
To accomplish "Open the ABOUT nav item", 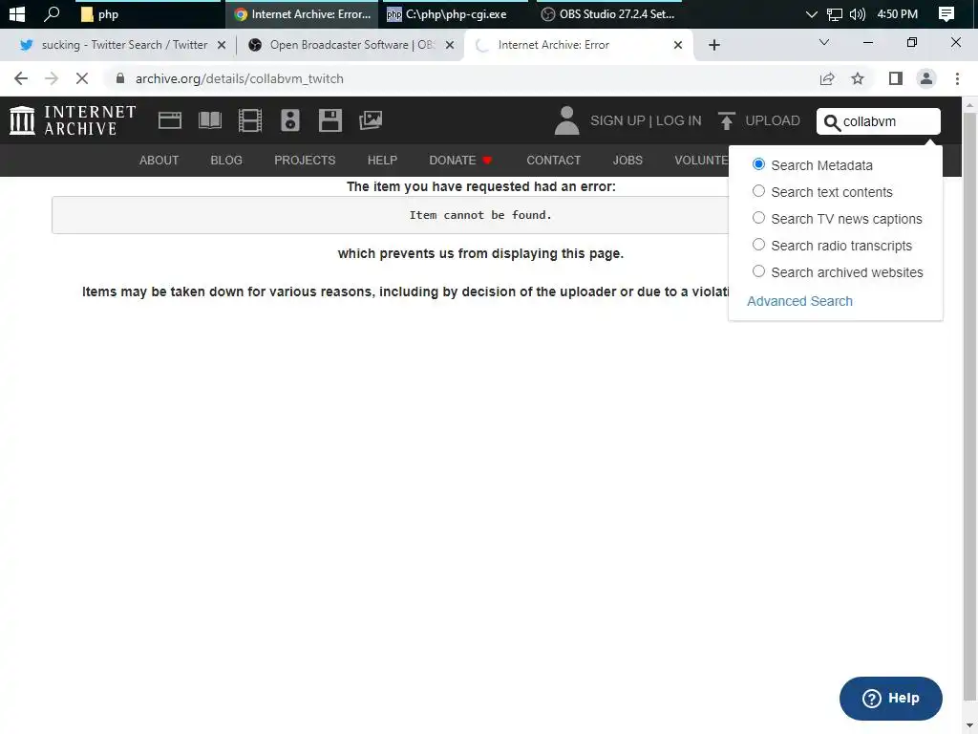I will click(x=159, y=161).
